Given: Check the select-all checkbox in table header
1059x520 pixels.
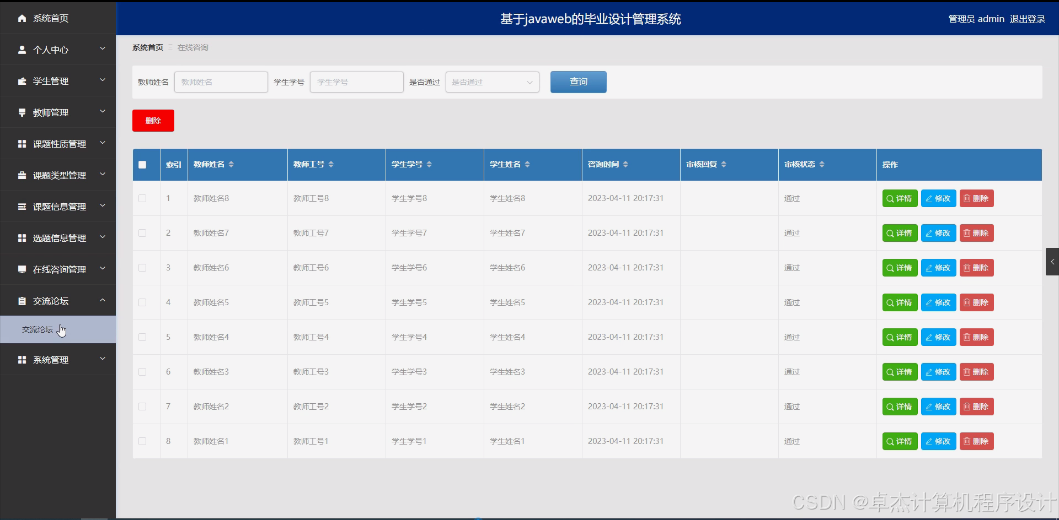Looking at the screenshot, I should click(x=142, y=164).
